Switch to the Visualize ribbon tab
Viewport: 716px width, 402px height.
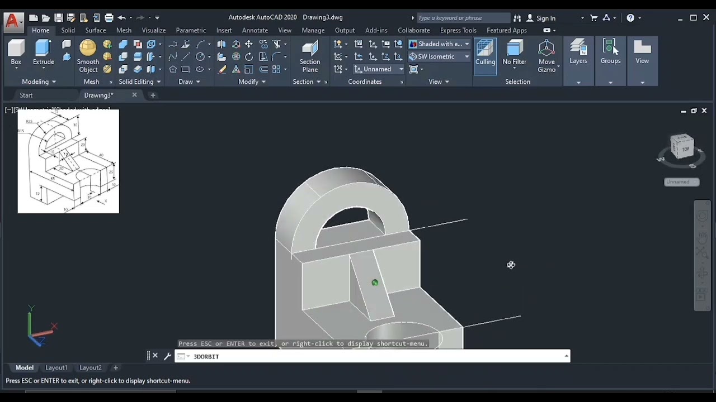pyautogui.click(x=154, y=30)
